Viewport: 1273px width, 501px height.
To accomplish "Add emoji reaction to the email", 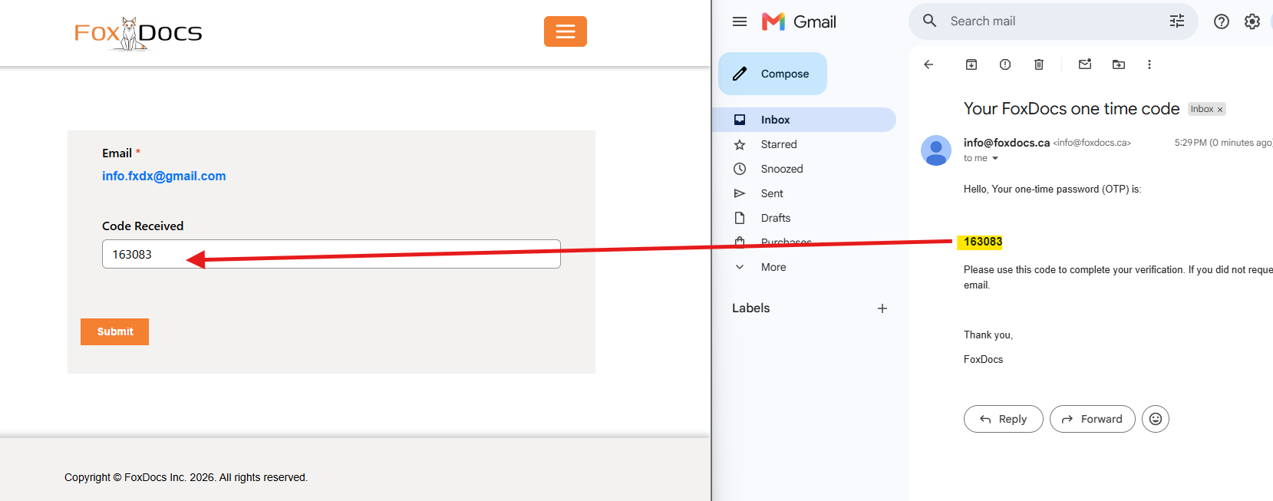I will [1156, 419].
